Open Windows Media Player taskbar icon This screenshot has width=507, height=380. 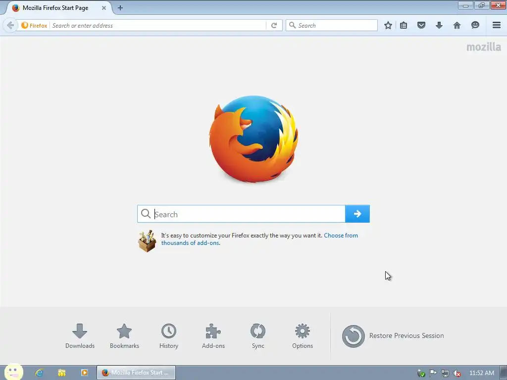click(x=84, y=373)
